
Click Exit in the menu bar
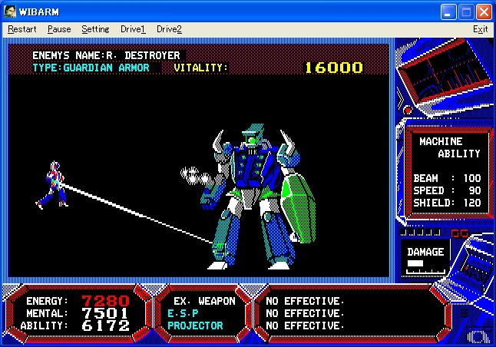[x=480, y=29]
